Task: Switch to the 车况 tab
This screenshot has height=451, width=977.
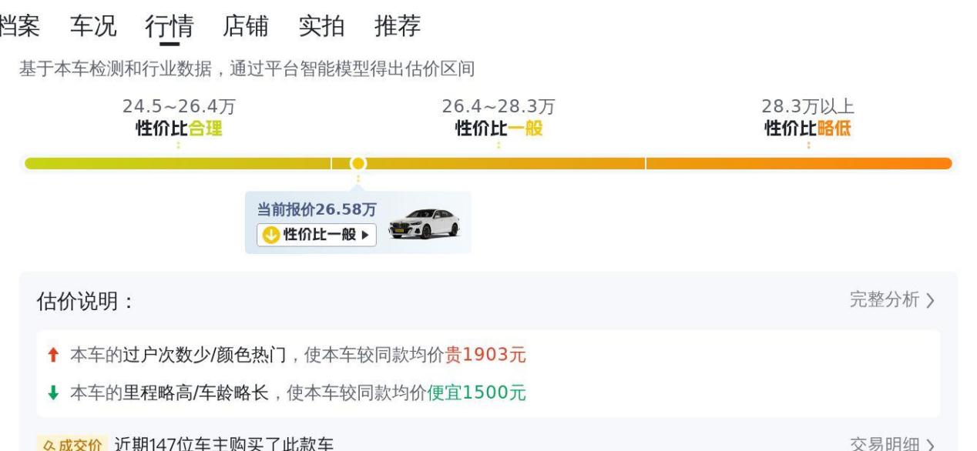Action: [93, 26]
